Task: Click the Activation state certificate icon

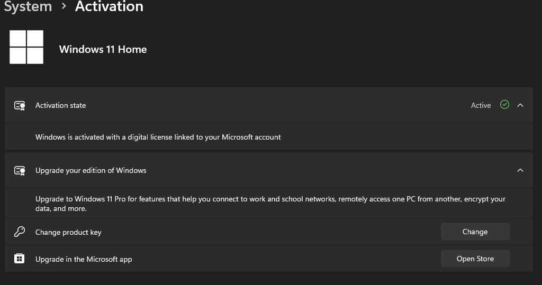Action: (20, 105)
